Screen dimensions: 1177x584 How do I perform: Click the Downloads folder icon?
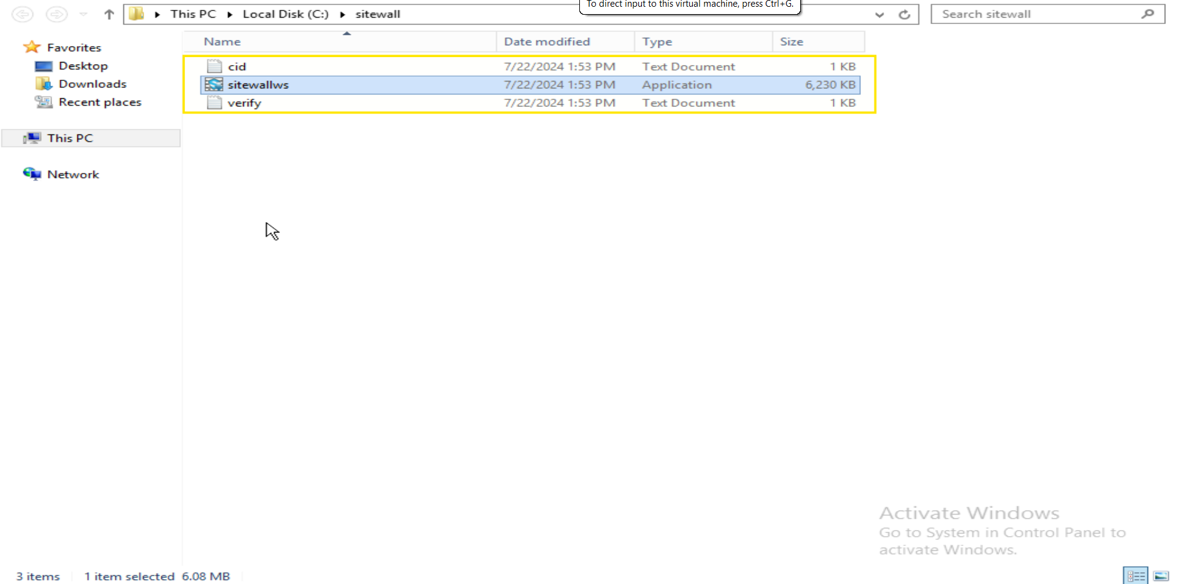pos(44,83)
